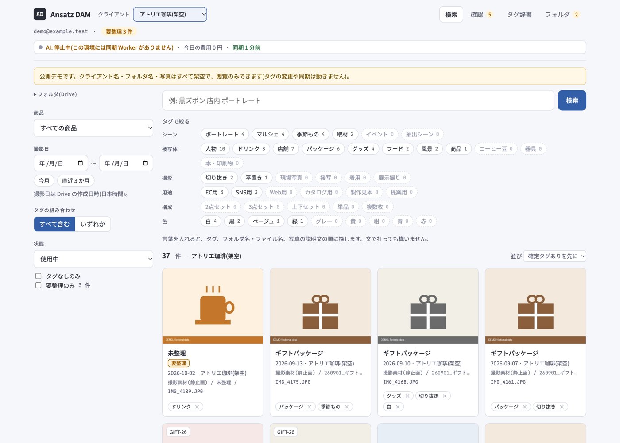Open the gray gift box thumbnail of IMG_4168.JPG
Viewport: 620px width, 443px height.
click(428, 306)
